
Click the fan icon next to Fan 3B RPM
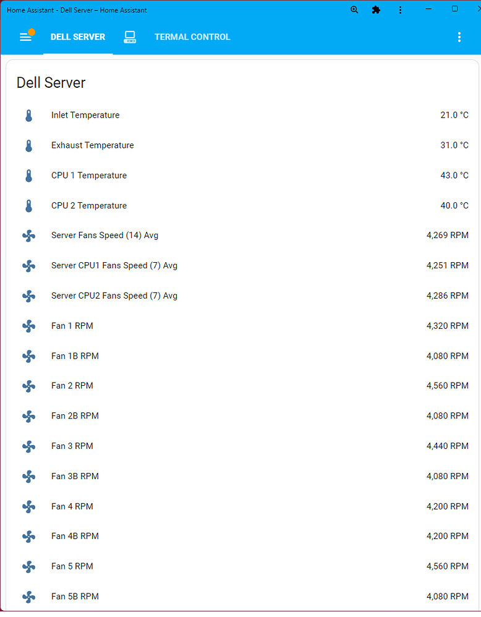coord(28,476)
